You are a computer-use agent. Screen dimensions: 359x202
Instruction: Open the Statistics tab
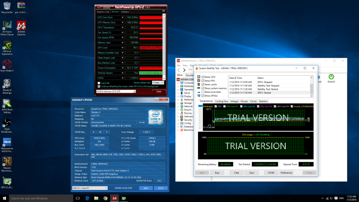(263, 101)
